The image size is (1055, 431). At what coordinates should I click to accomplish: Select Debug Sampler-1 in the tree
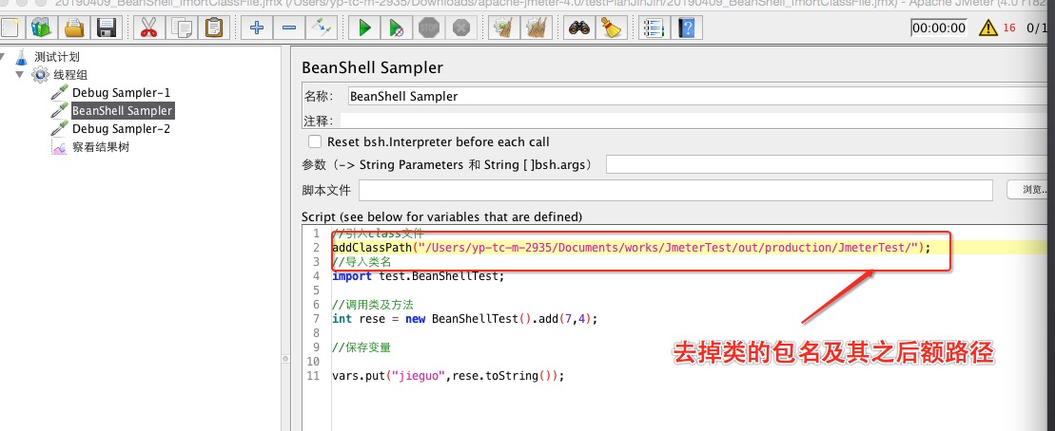pyautogui.click(x=121, y=93)
